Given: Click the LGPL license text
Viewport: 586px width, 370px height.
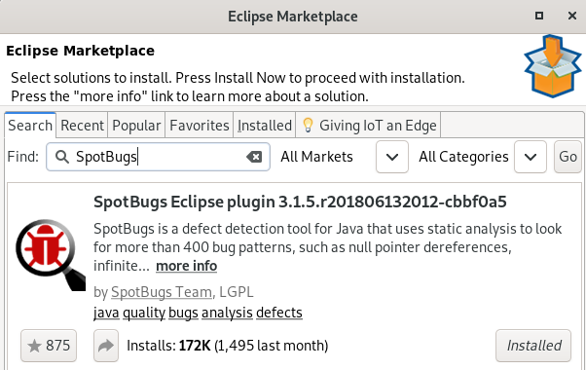Looking at the screenshot, I should (x=237, y=292).
